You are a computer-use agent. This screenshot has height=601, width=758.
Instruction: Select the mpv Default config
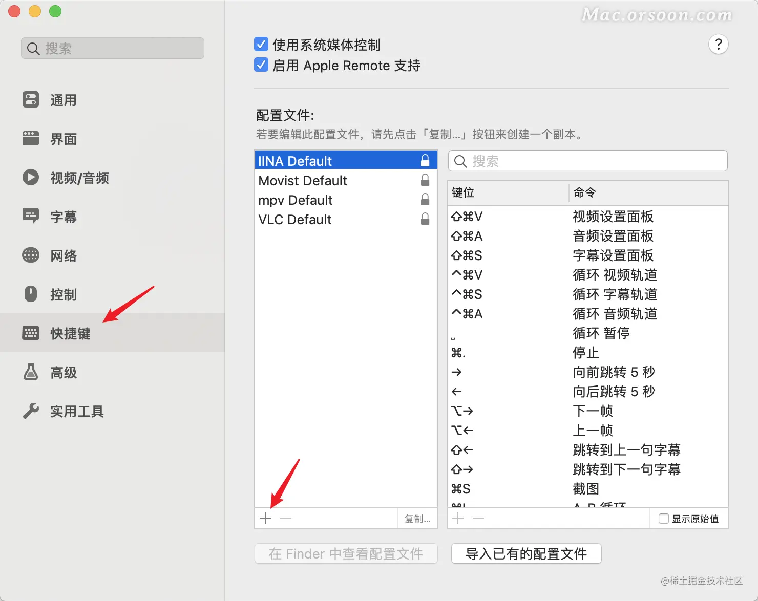pos(346,200)
